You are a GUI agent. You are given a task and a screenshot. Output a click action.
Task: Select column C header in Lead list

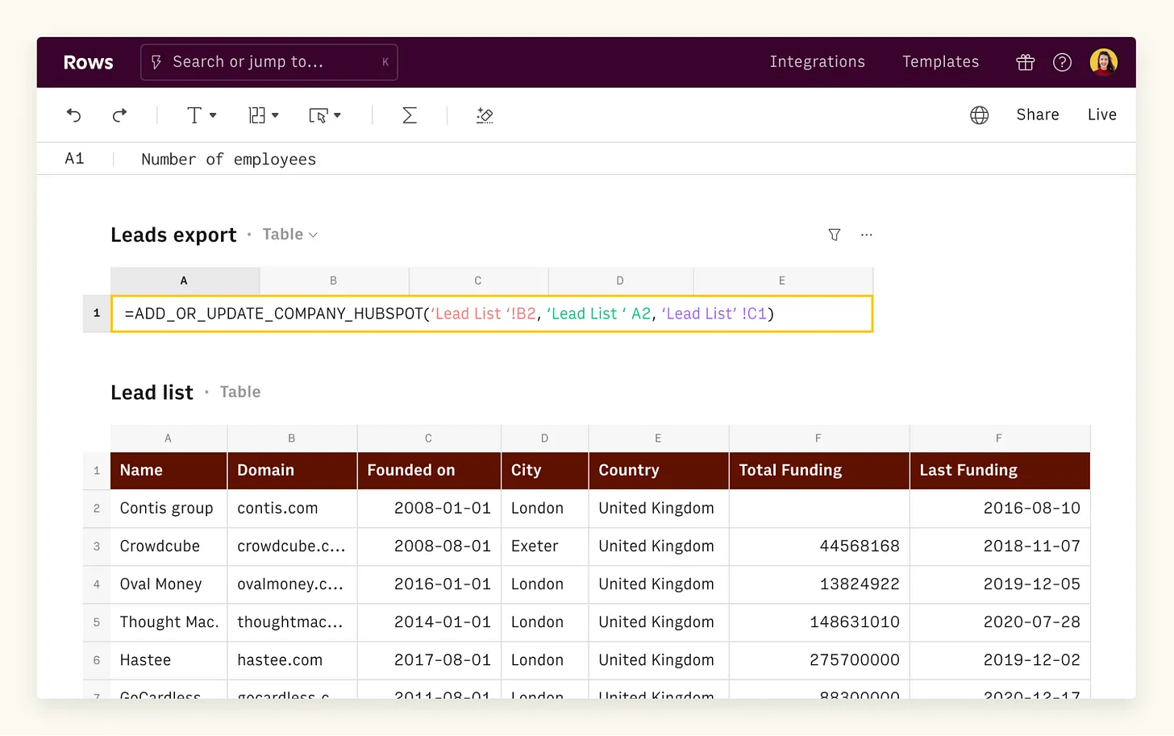pos(429,439)
